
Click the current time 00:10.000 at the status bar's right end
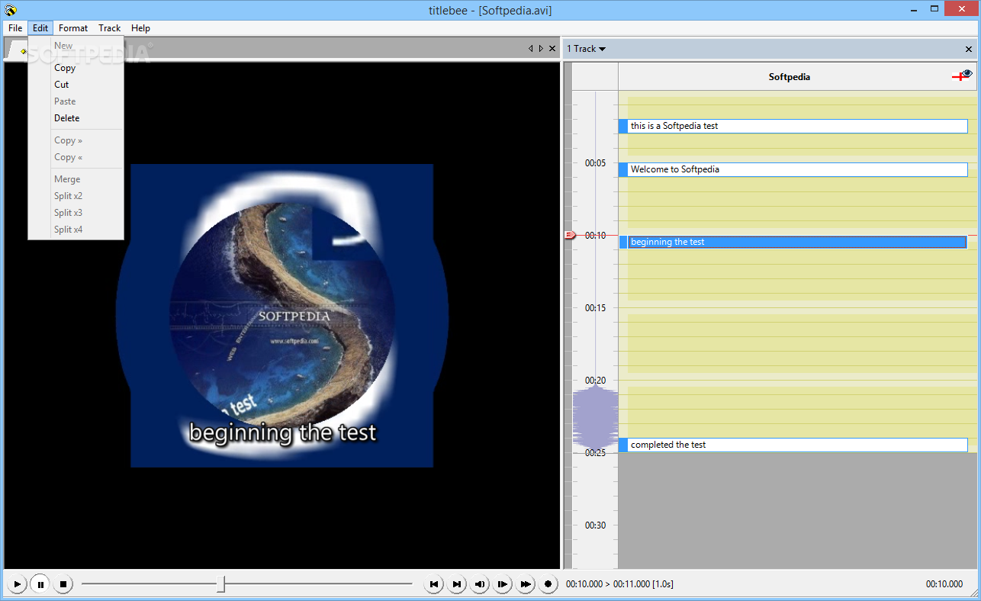944,584
